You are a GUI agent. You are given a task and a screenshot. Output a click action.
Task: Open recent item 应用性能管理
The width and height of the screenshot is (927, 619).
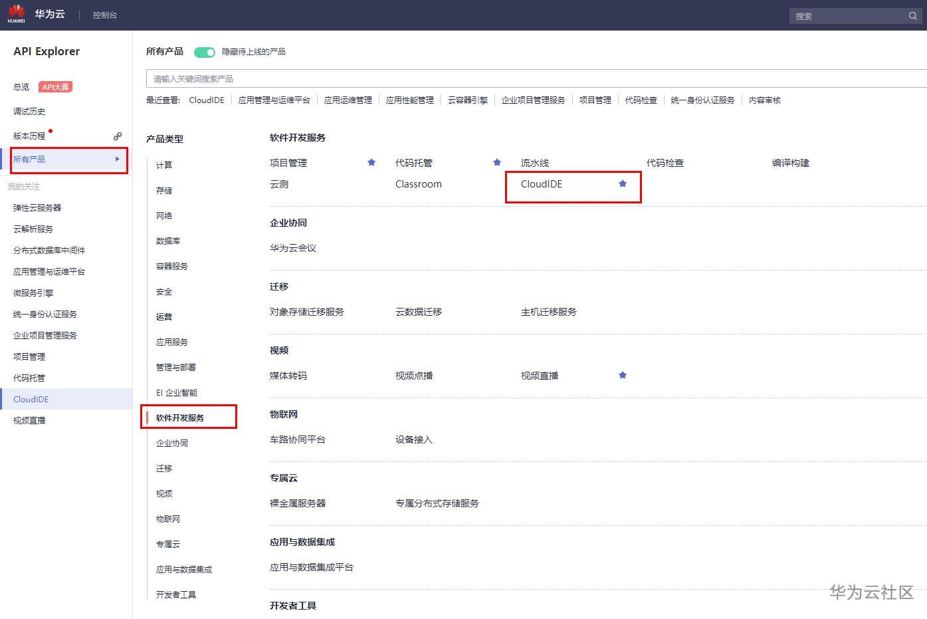pyautogui.click(x=410, y=100)
